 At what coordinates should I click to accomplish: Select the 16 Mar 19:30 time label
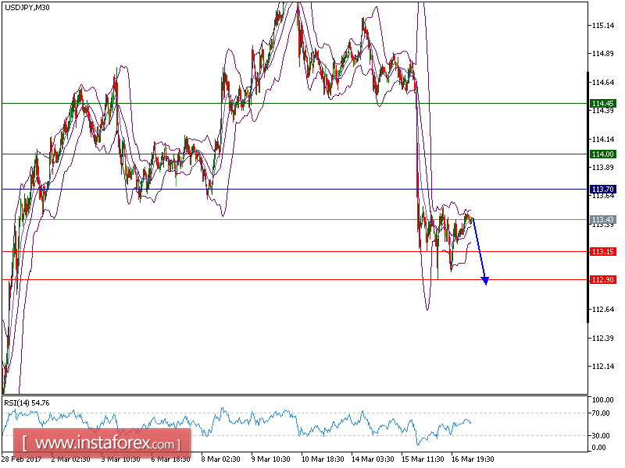click(473, 459)
